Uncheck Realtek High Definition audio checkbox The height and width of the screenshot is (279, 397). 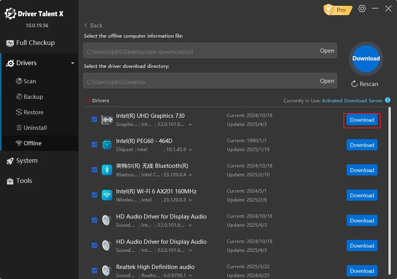click(94, 270)
